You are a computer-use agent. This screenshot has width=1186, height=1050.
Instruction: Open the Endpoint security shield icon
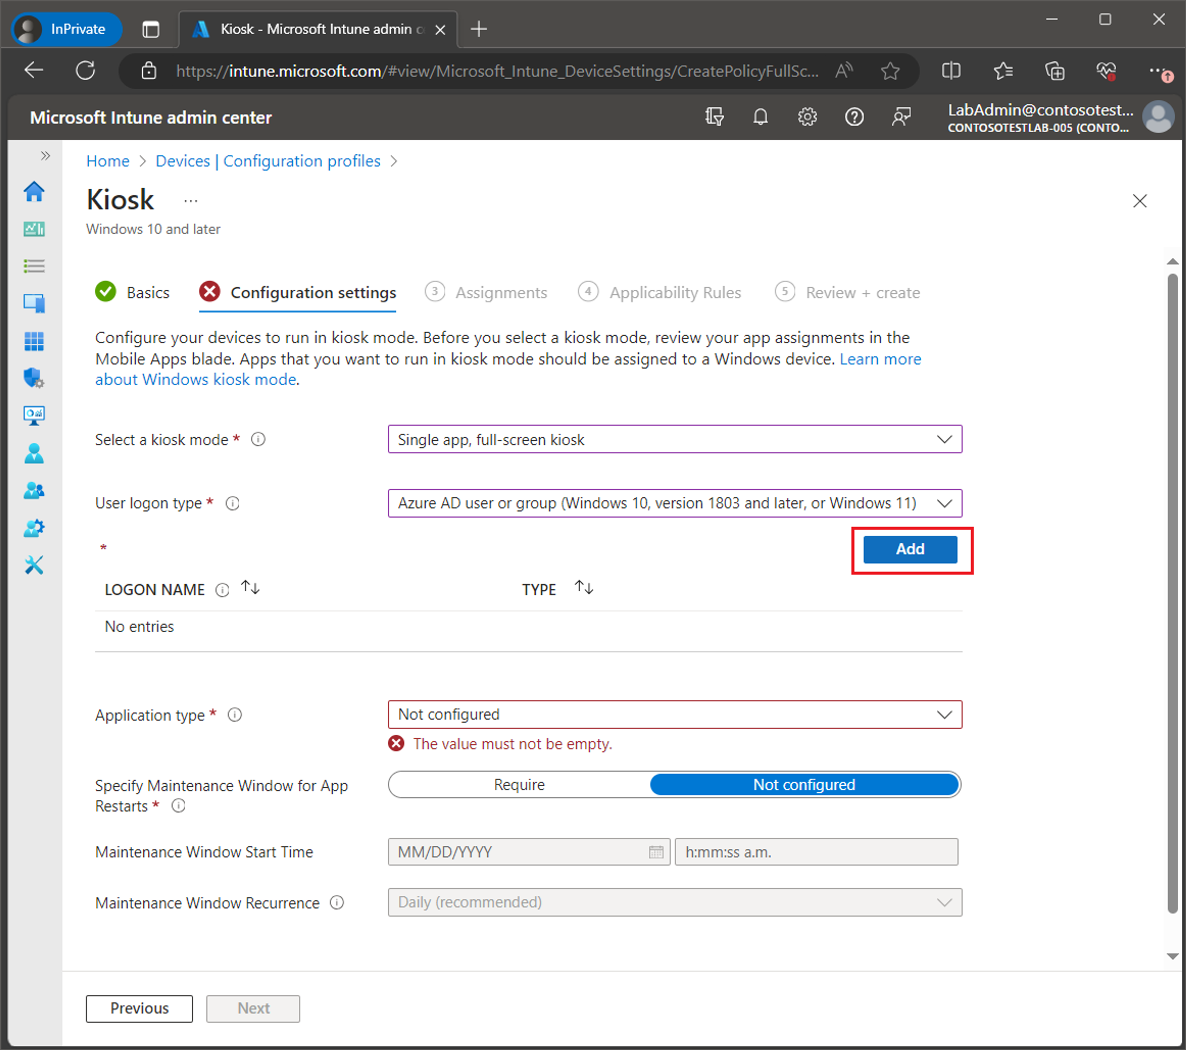34,378
